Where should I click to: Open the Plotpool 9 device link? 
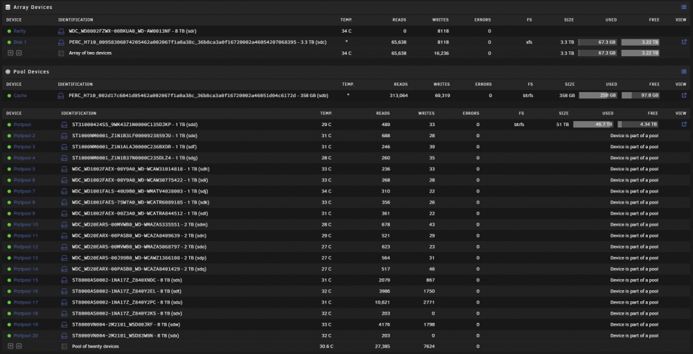click(x=24, y=213)
